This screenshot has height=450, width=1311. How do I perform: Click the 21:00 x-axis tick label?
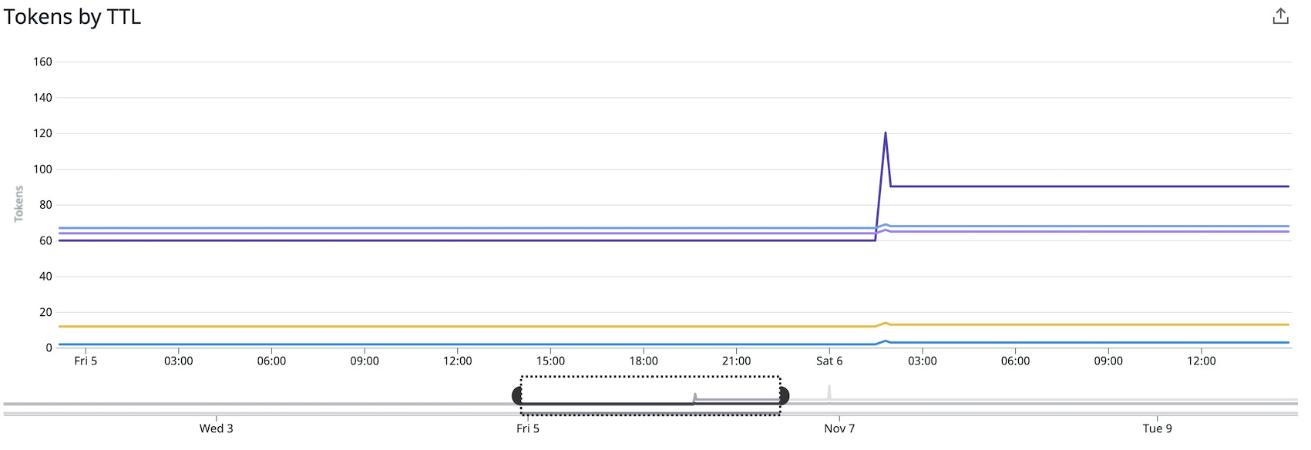(736, 361)
